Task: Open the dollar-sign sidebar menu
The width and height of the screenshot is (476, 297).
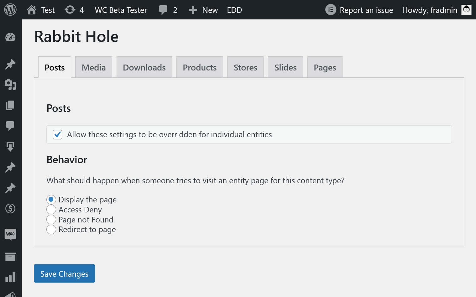Action: coord(10,208)
